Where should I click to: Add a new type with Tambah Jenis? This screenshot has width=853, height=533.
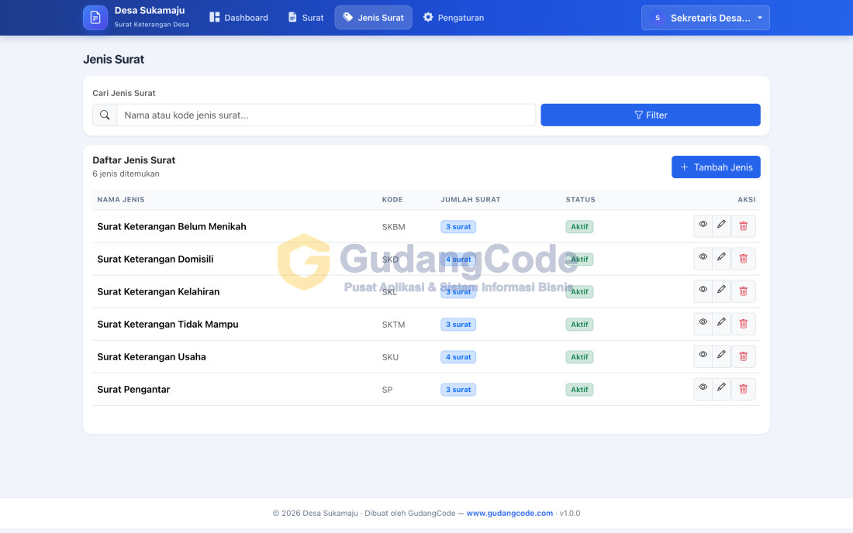[x=716, y=167]
